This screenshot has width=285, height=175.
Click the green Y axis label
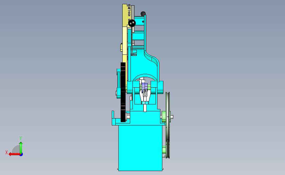click(21, 138)
